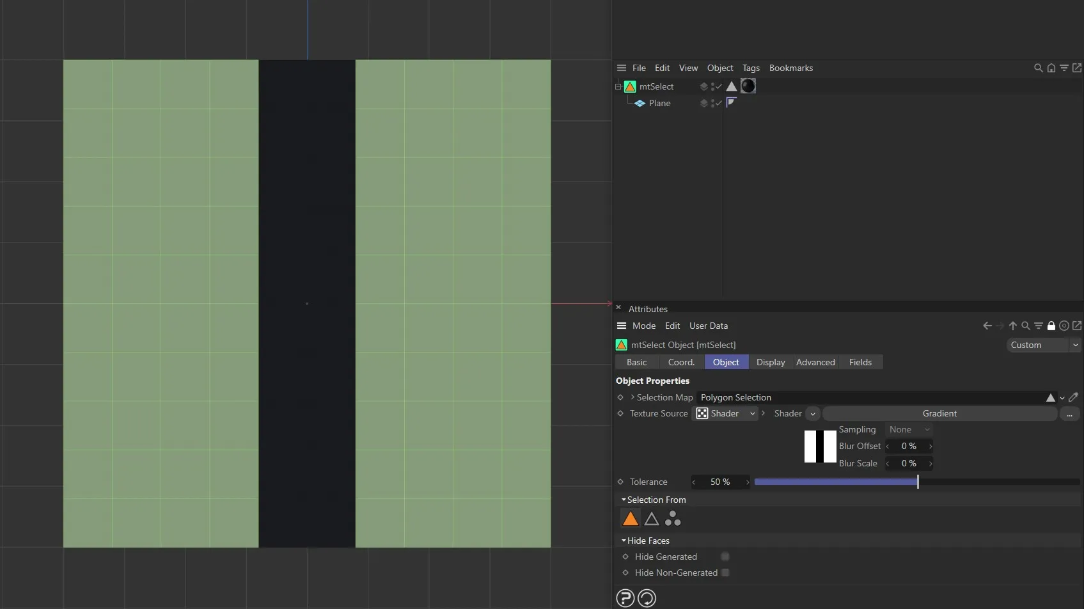Click the enable checkmark next to mtSelect

pyautogui.click(x=717, y=86)
